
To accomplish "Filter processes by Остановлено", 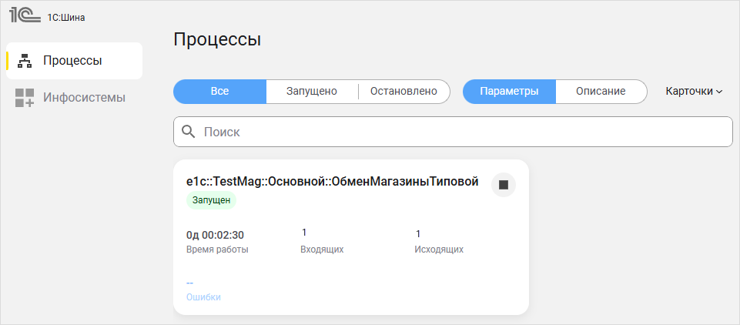I will [x=403, y=91].
